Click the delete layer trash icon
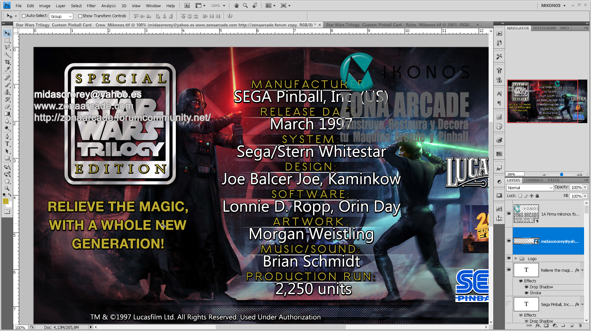The width and height of the screenshot is (591, 331). (x=580, y=325)
